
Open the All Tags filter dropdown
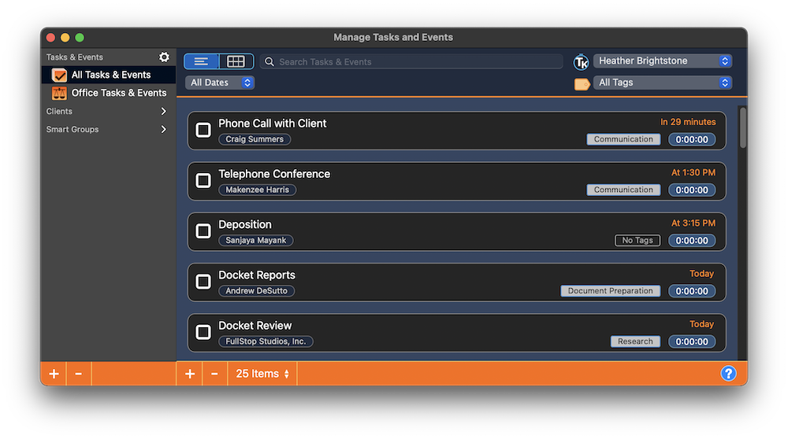tap(663, 83)
